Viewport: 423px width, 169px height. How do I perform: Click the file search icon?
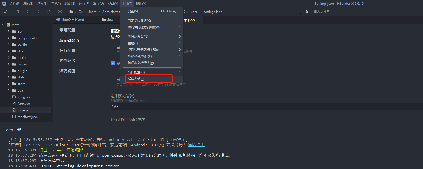coord(306,12)
